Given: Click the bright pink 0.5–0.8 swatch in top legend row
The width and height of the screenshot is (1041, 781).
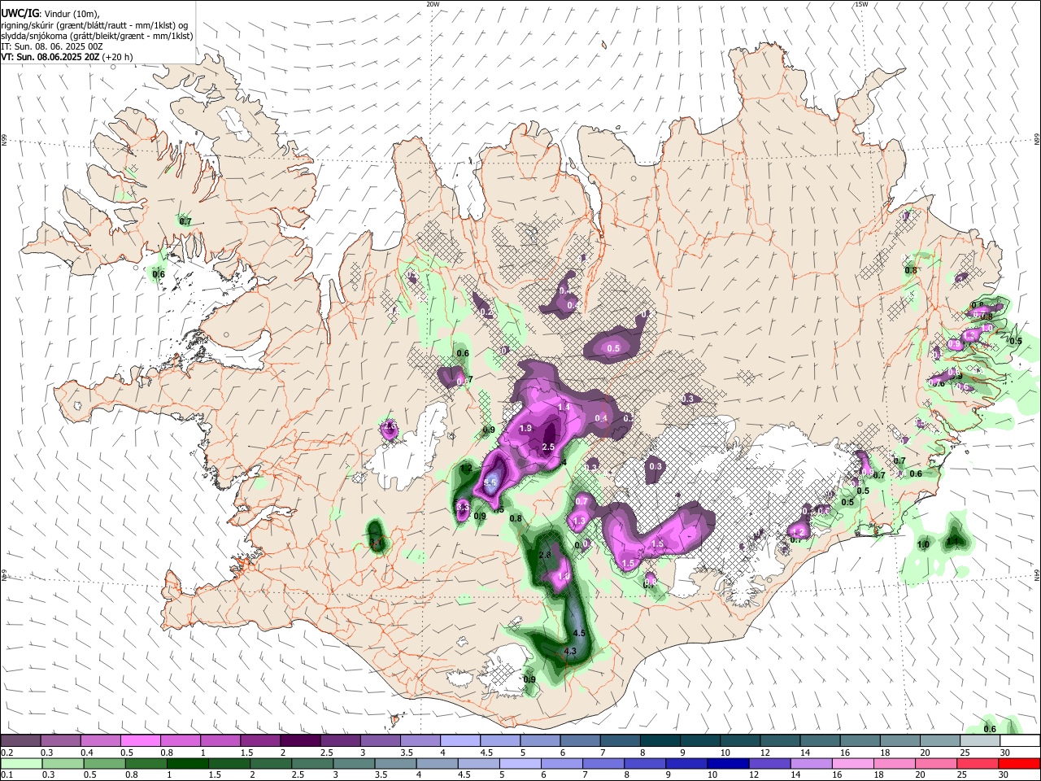Looking at the screenshot, I should click(x=140, y=741).
